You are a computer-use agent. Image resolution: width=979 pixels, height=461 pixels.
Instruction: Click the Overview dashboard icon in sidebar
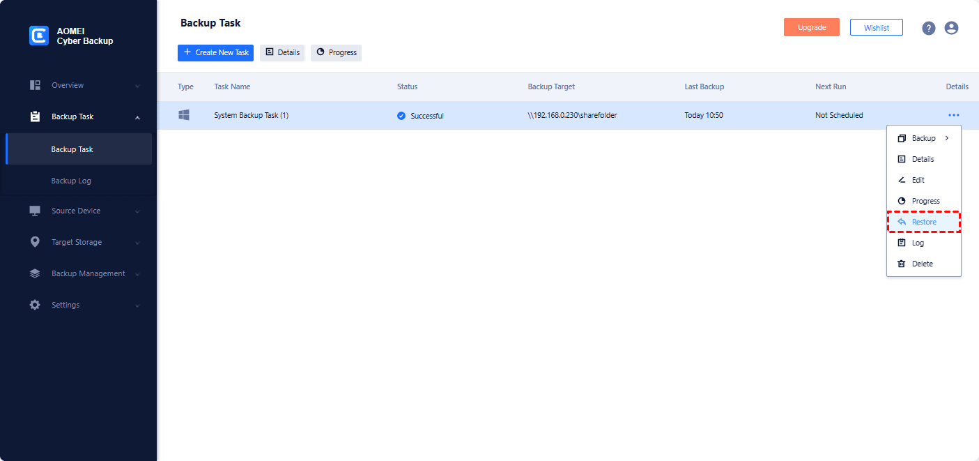pos(35,85)
